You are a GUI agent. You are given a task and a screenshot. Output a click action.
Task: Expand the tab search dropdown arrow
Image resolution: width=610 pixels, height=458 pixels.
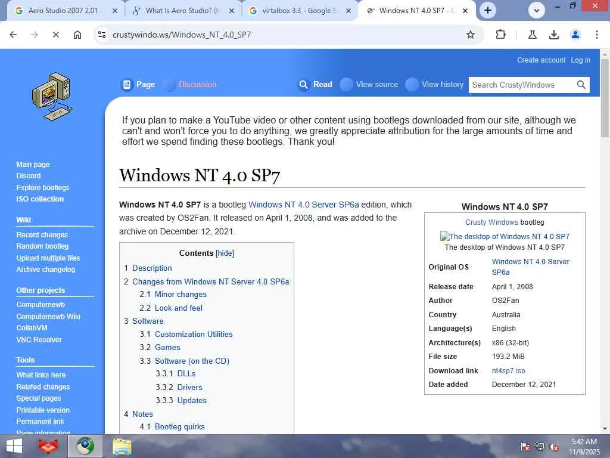click(537, 11)
